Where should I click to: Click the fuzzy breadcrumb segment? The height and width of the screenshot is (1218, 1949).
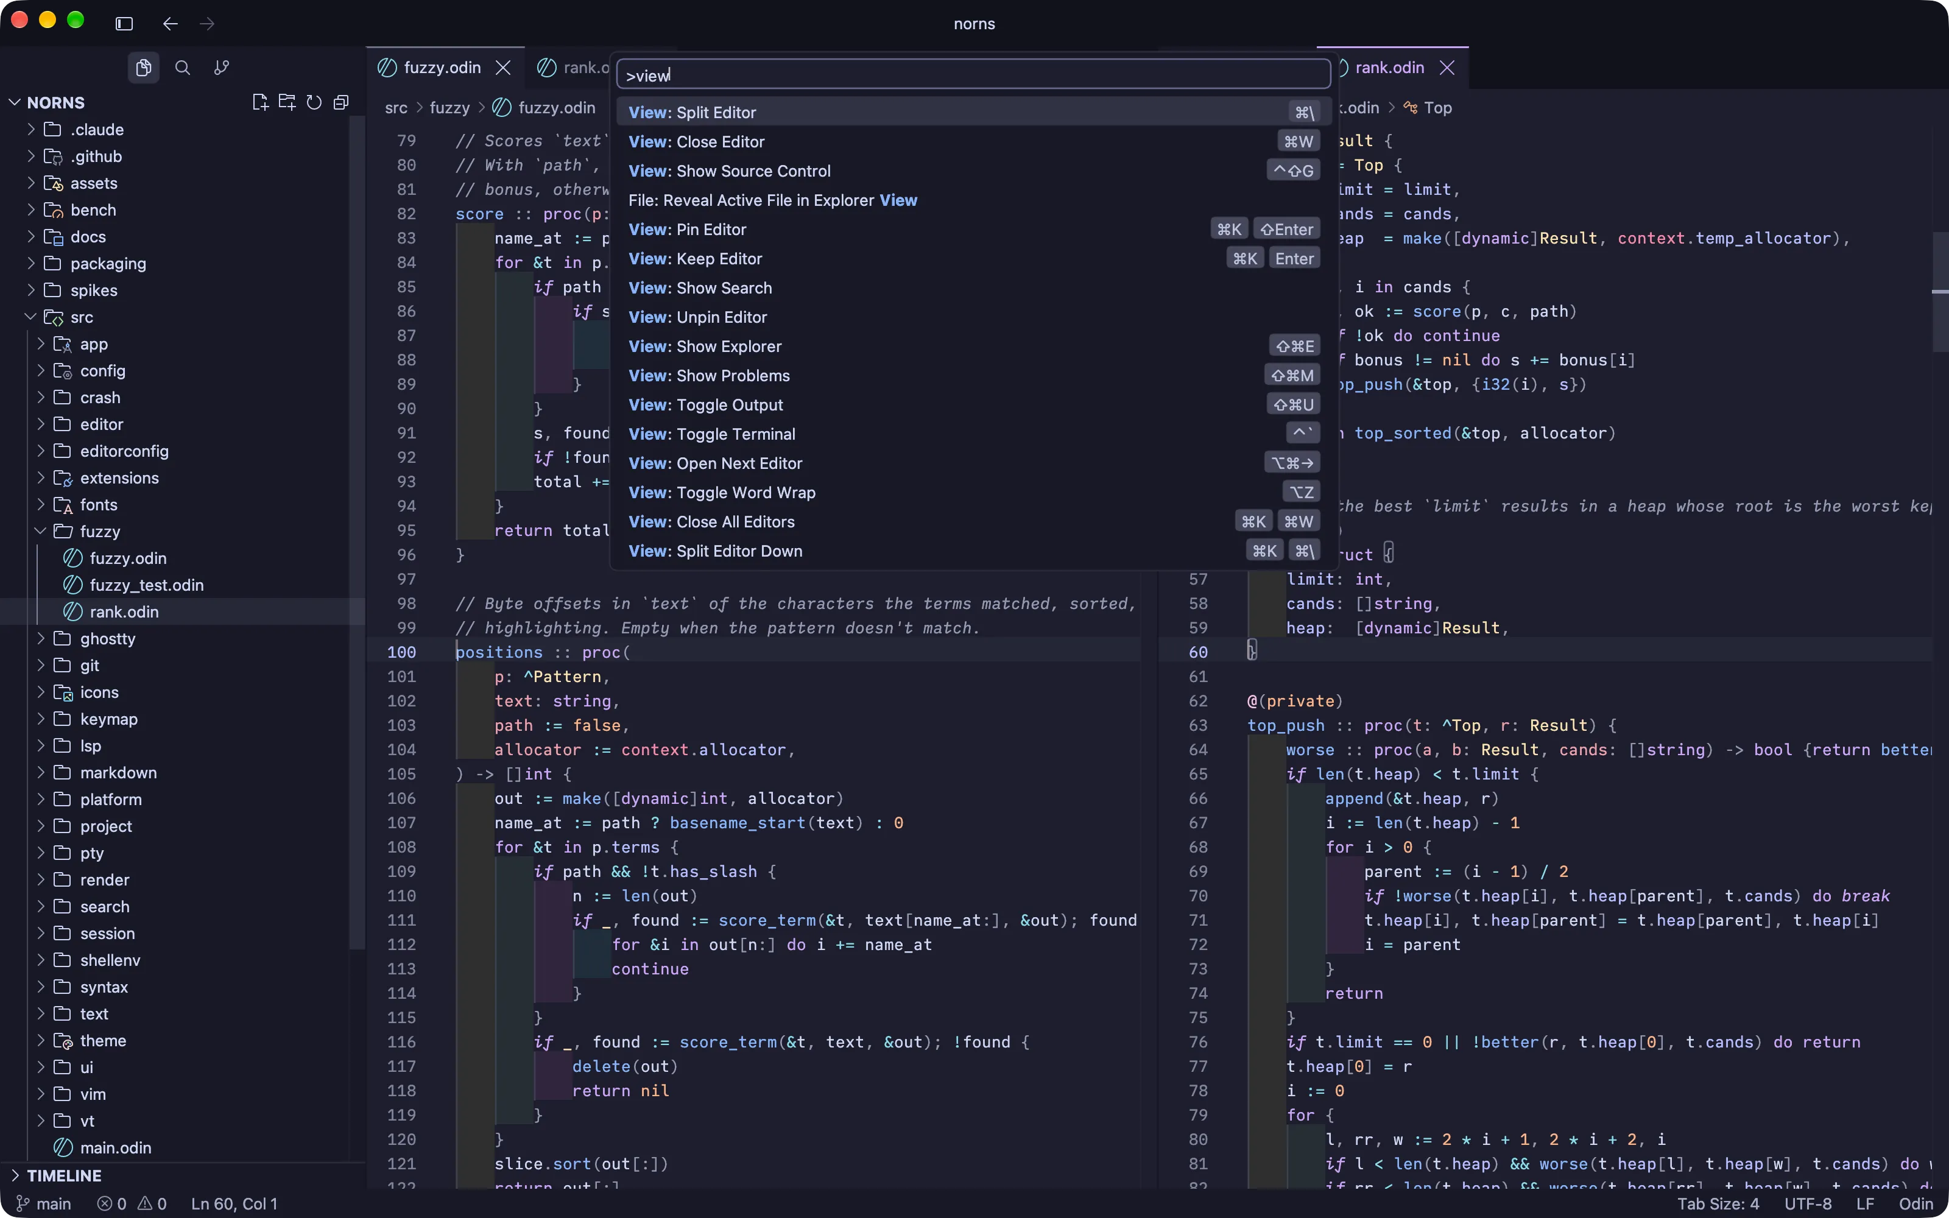point(449,108)
